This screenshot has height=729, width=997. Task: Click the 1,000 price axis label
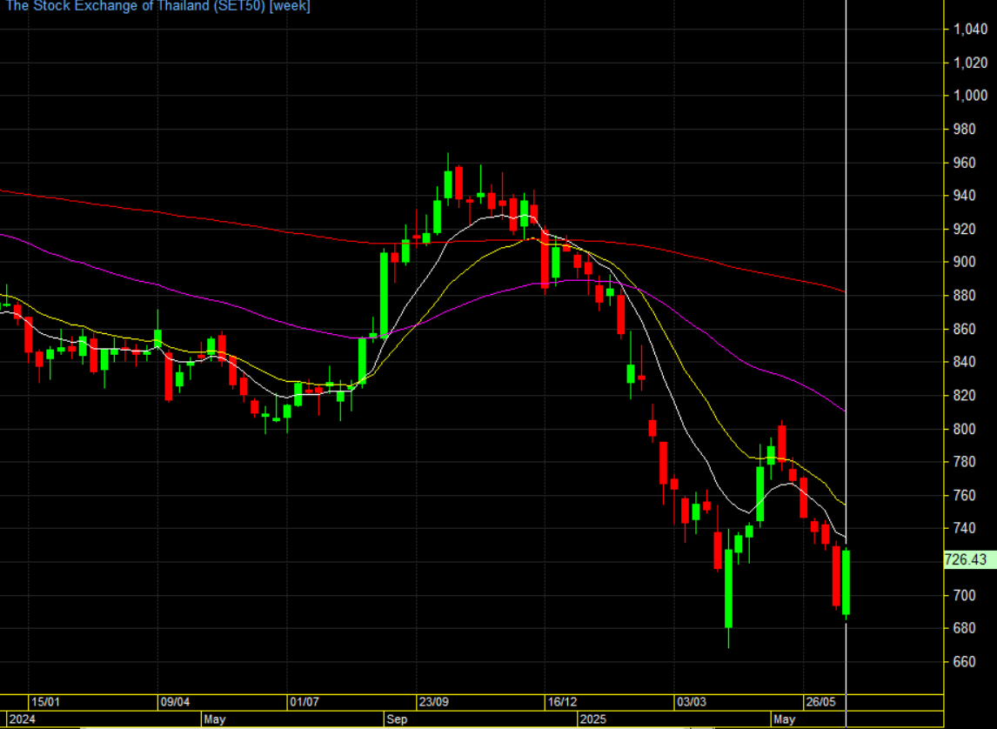970,96
